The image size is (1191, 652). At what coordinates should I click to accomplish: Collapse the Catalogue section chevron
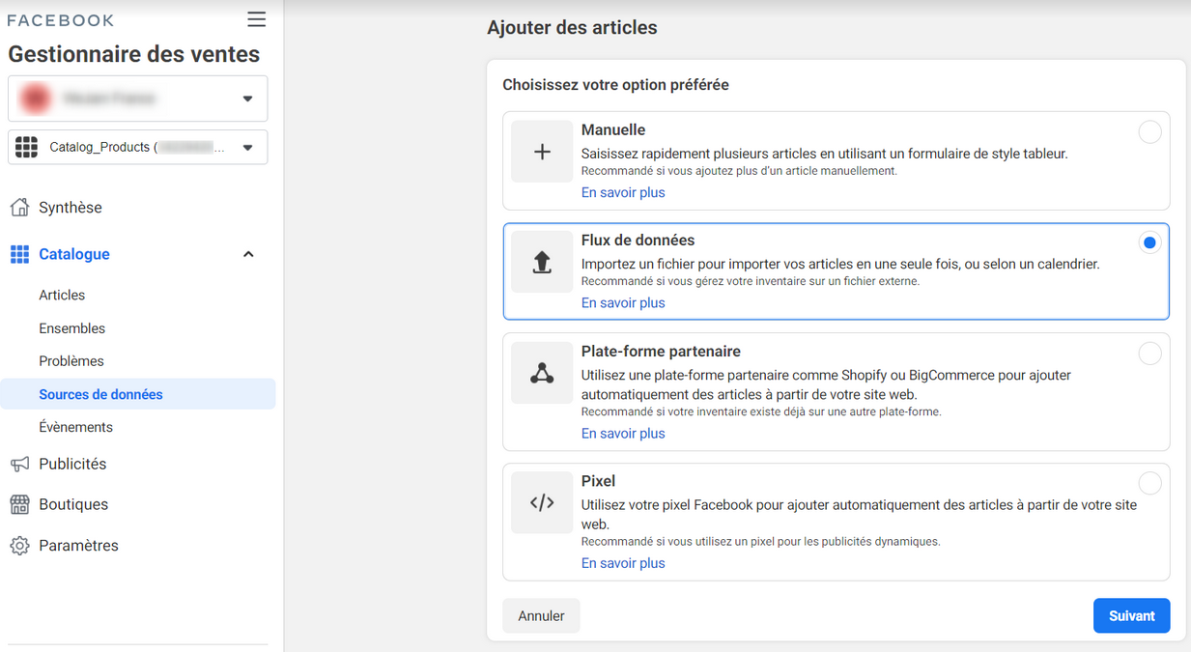coord(248,254)
